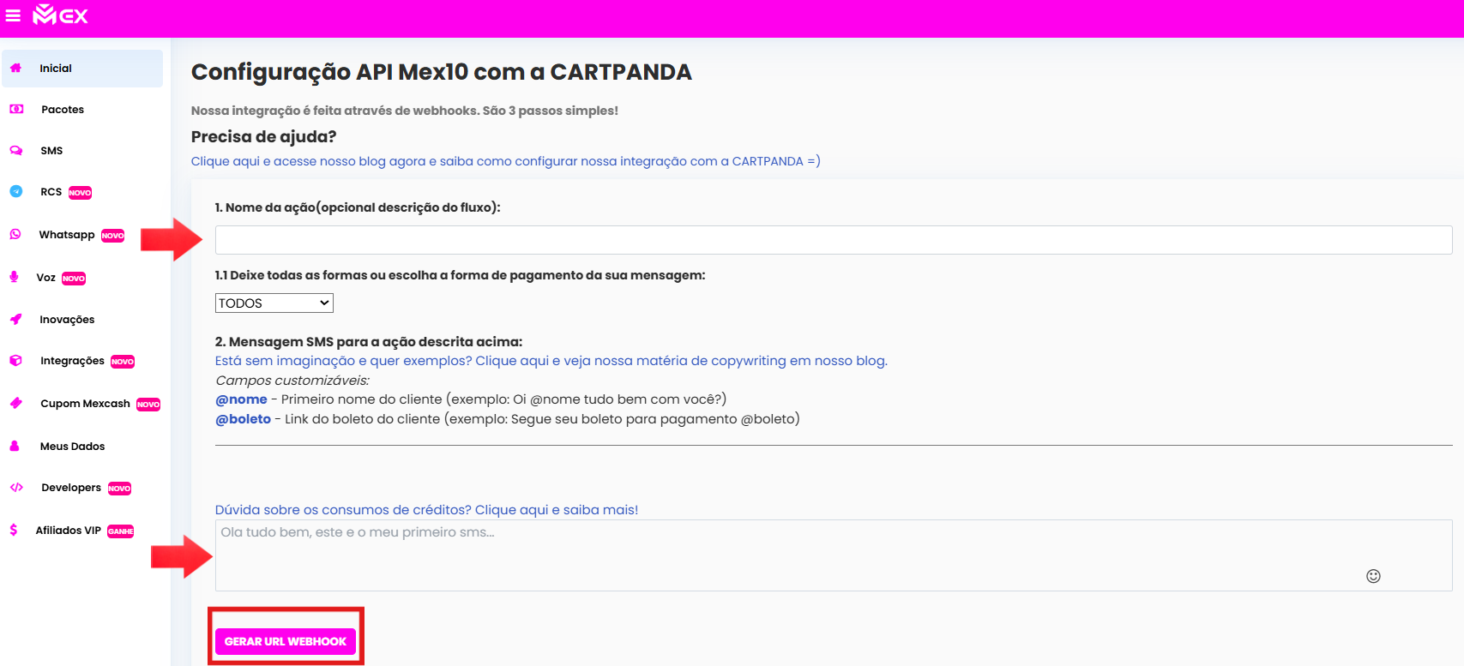Go to Inicial in sidebar

(82, 69)
